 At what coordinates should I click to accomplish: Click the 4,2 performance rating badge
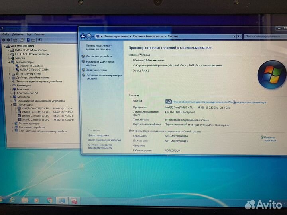[168, 102]
